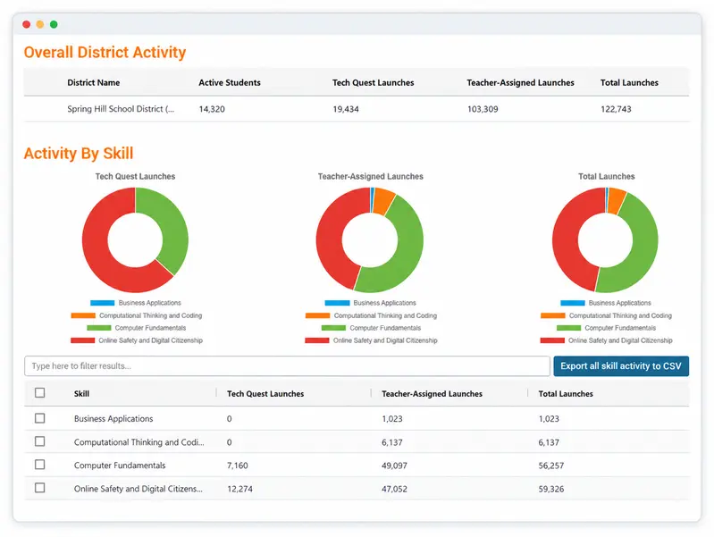This screenshot has width=714, height=537.
Task: Toggle Online Safety legend swatch under Total Launches chart
Action: pyautogui.click(x=552, y=340)
